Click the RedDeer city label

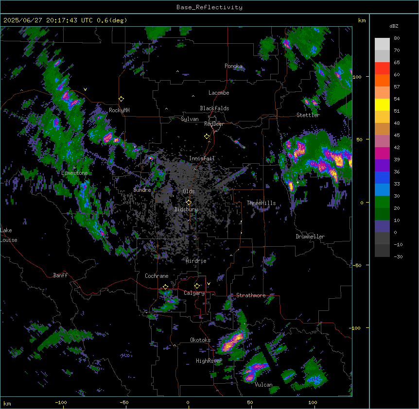pyautogui.click(x=214, y=124)
